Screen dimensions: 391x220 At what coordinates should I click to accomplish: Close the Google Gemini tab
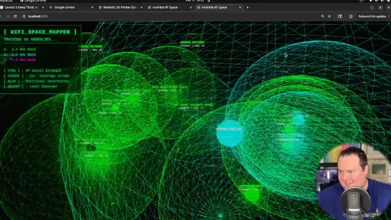[92, 7]
